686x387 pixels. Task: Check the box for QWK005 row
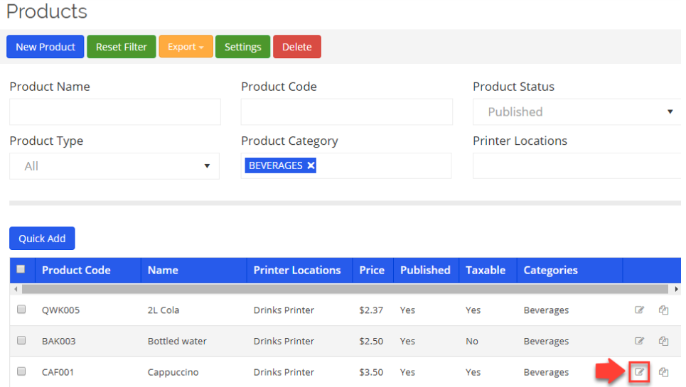point(21,310)
